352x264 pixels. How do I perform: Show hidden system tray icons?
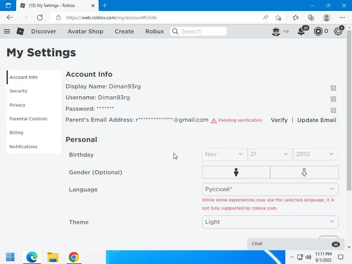[x=291, y=257]
